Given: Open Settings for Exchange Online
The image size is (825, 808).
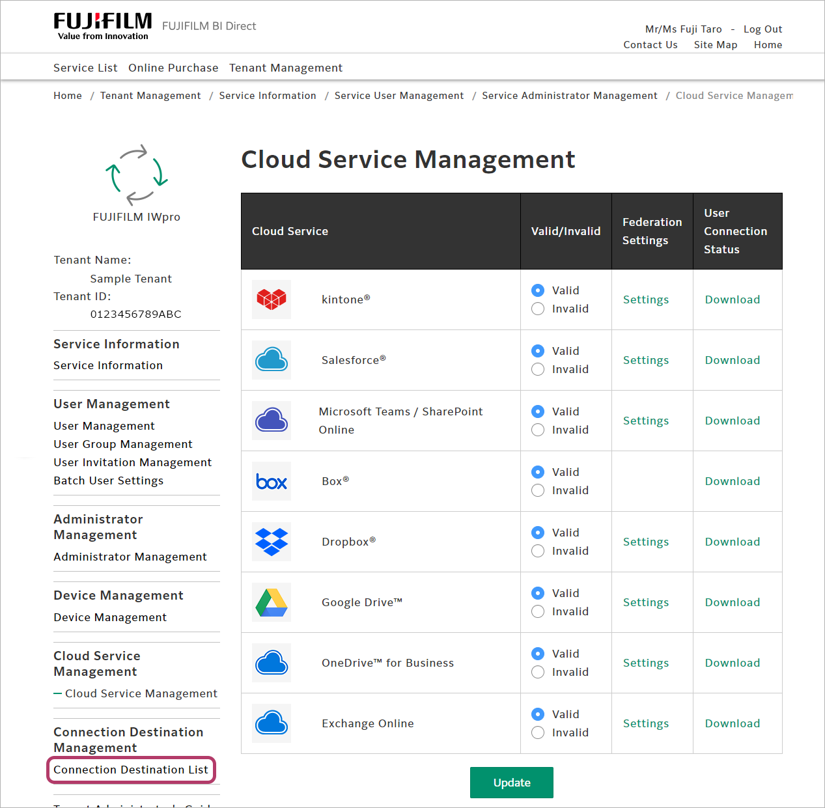Looking at the screenshot, I should click(646, 723).
